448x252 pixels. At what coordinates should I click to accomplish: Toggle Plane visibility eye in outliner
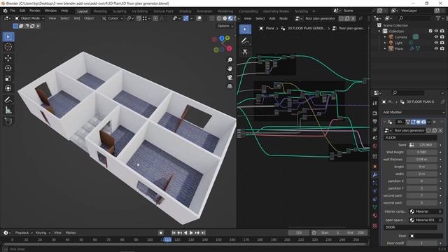436,48
